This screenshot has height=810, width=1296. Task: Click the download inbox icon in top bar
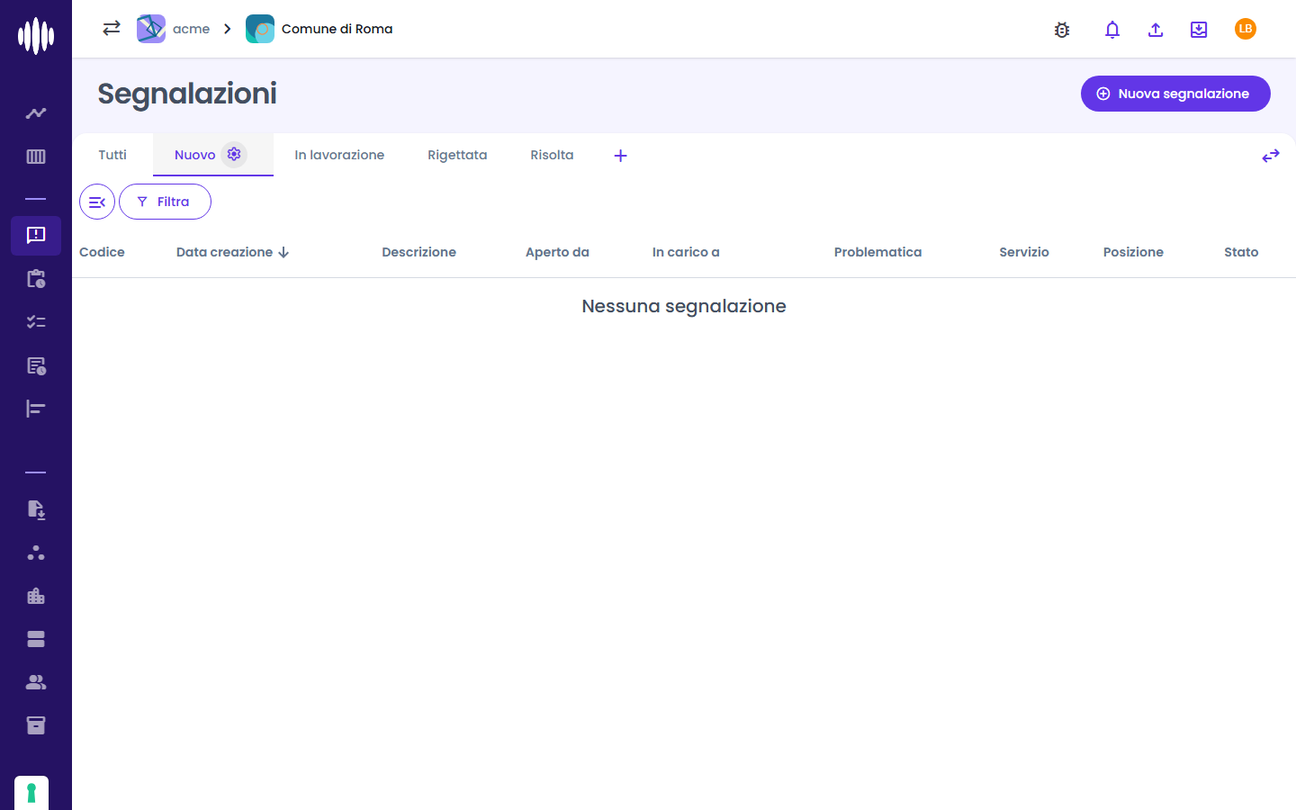(x=1199, y=30)
